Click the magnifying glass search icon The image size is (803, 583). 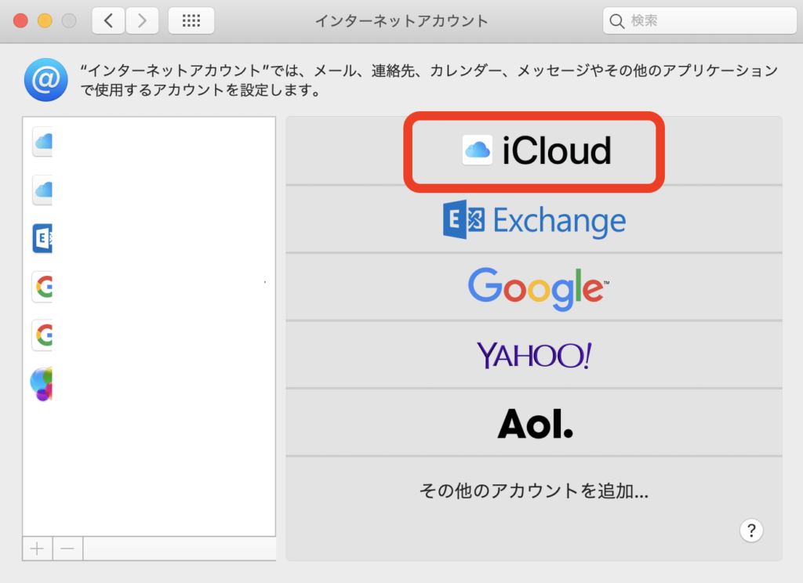pos(616,21)
